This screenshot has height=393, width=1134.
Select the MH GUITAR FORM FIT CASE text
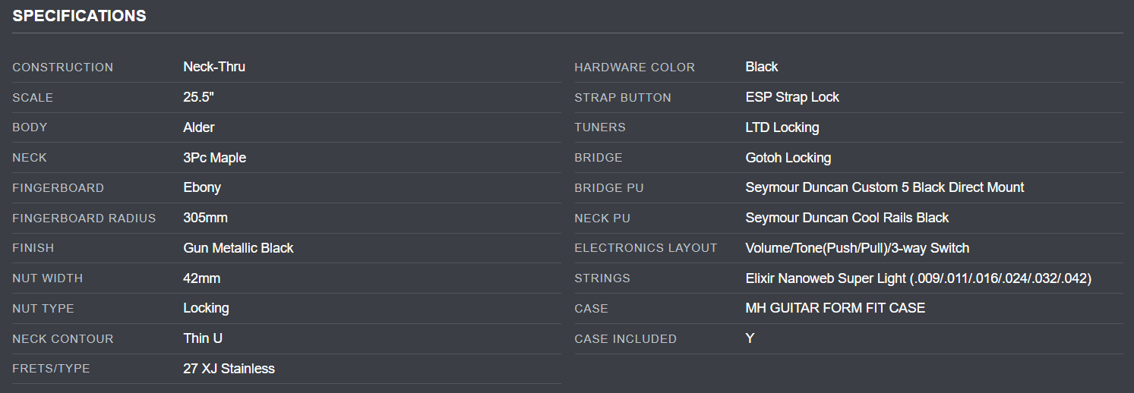[835, 308]
